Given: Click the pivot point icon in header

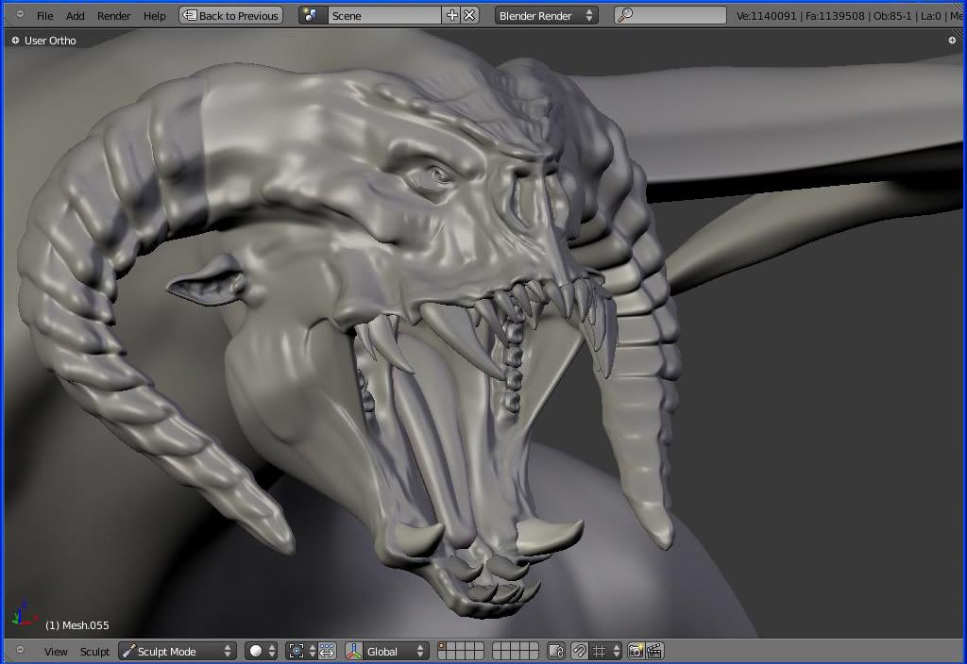Looking at the screenshot, I should pos(297,651).
